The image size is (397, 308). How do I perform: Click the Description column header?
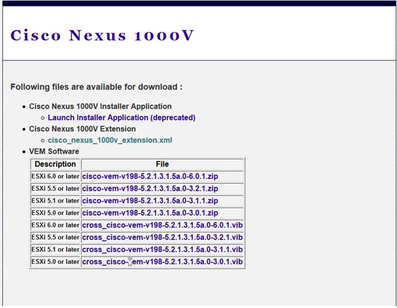55,164
